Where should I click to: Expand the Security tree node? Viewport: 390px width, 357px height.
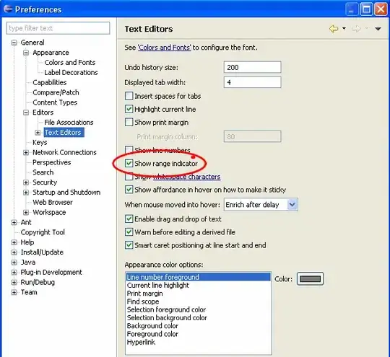[26, 182]
